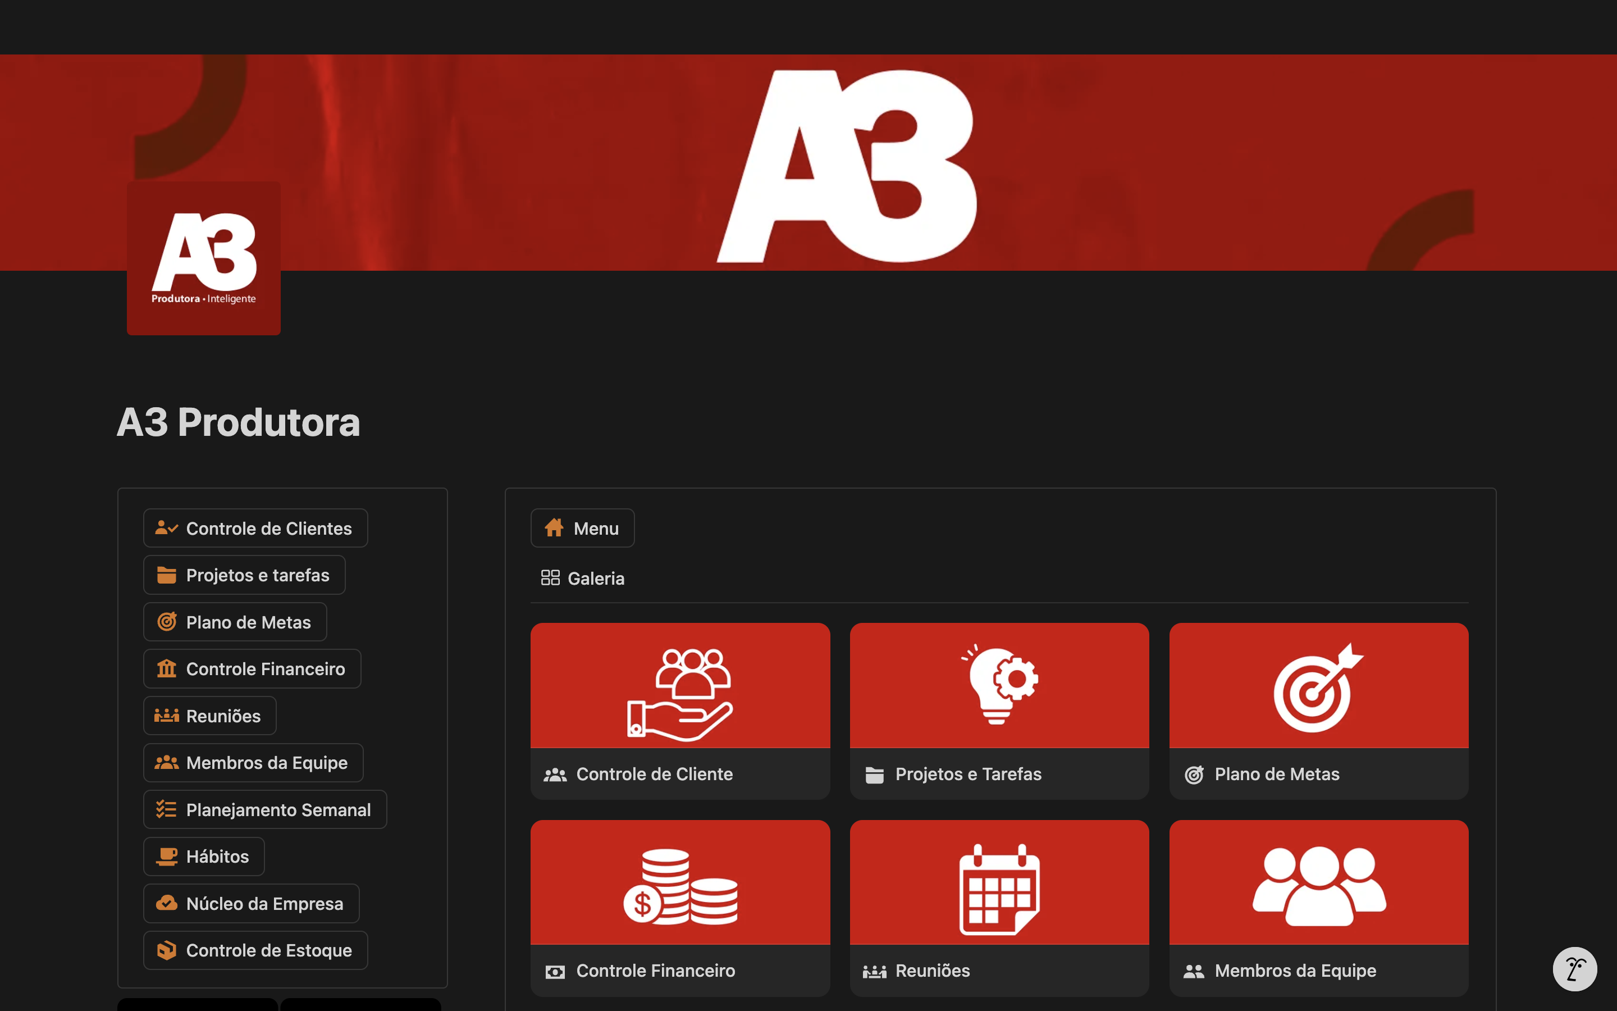Click the A3 Produtora page title
This screenshot has height=1011, width=1617.
pos(239,422)
